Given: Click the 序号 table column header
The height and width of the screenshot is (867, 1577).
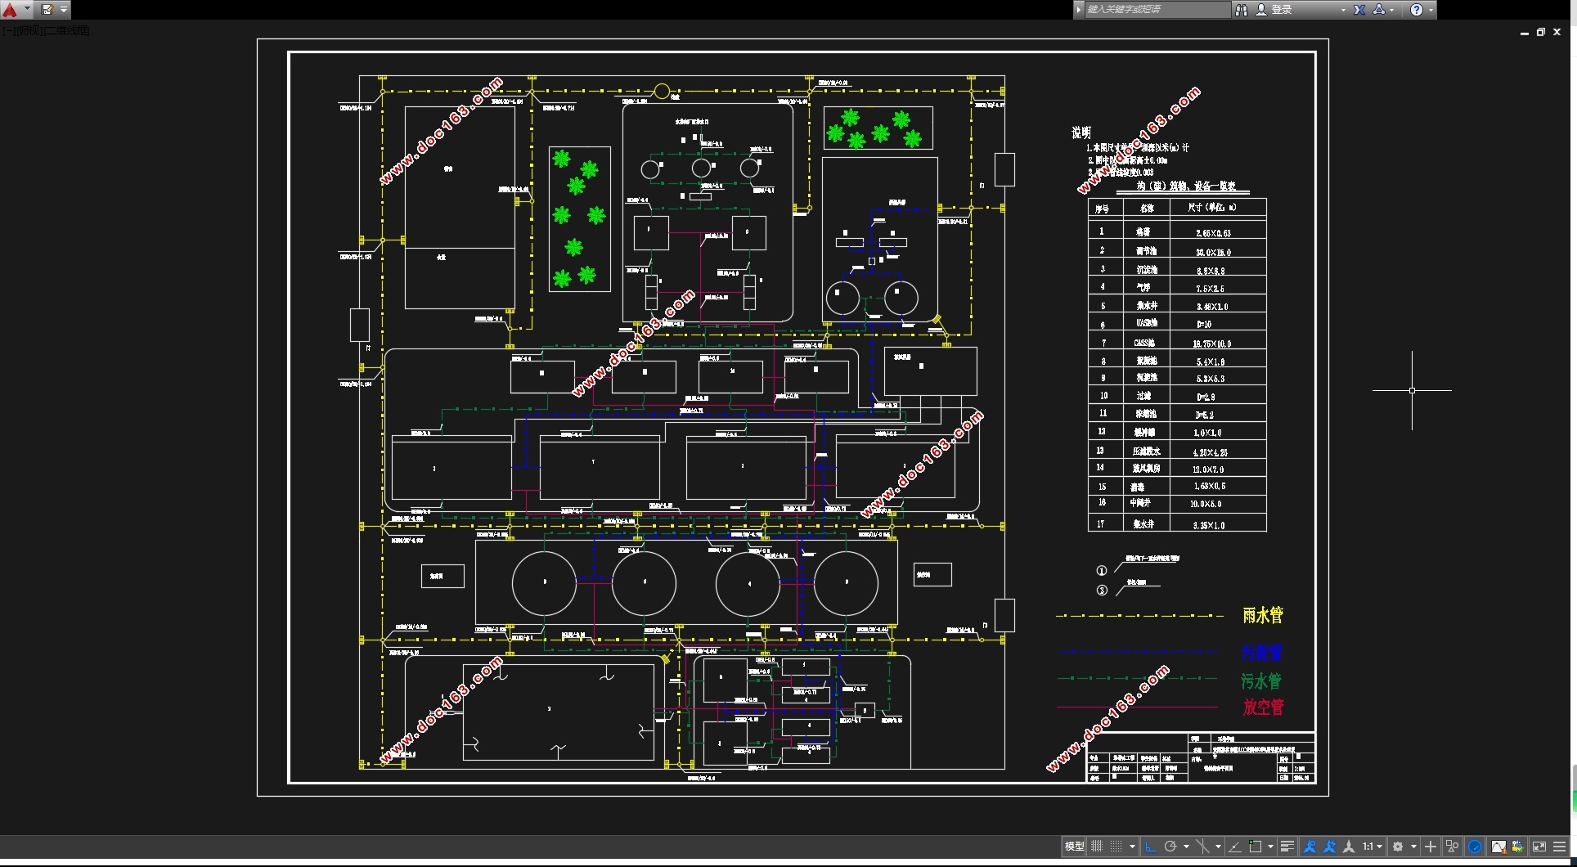Looking at the screenshot, I should pos(1102,209).
